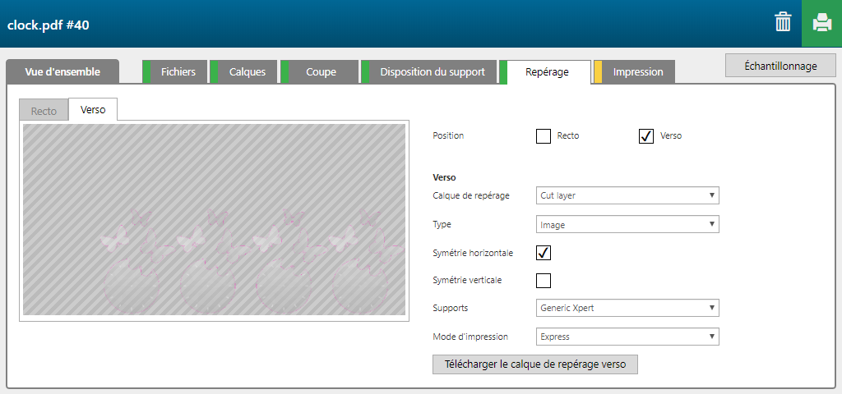Click the verso preview image of clocks

point(215,220)
